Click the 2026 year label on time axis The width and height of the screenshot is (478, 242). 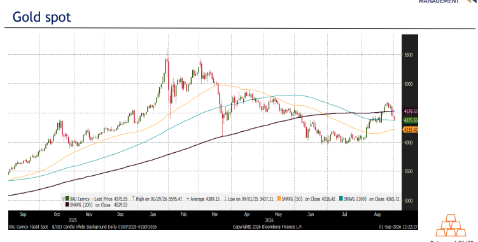click(269, 220)
